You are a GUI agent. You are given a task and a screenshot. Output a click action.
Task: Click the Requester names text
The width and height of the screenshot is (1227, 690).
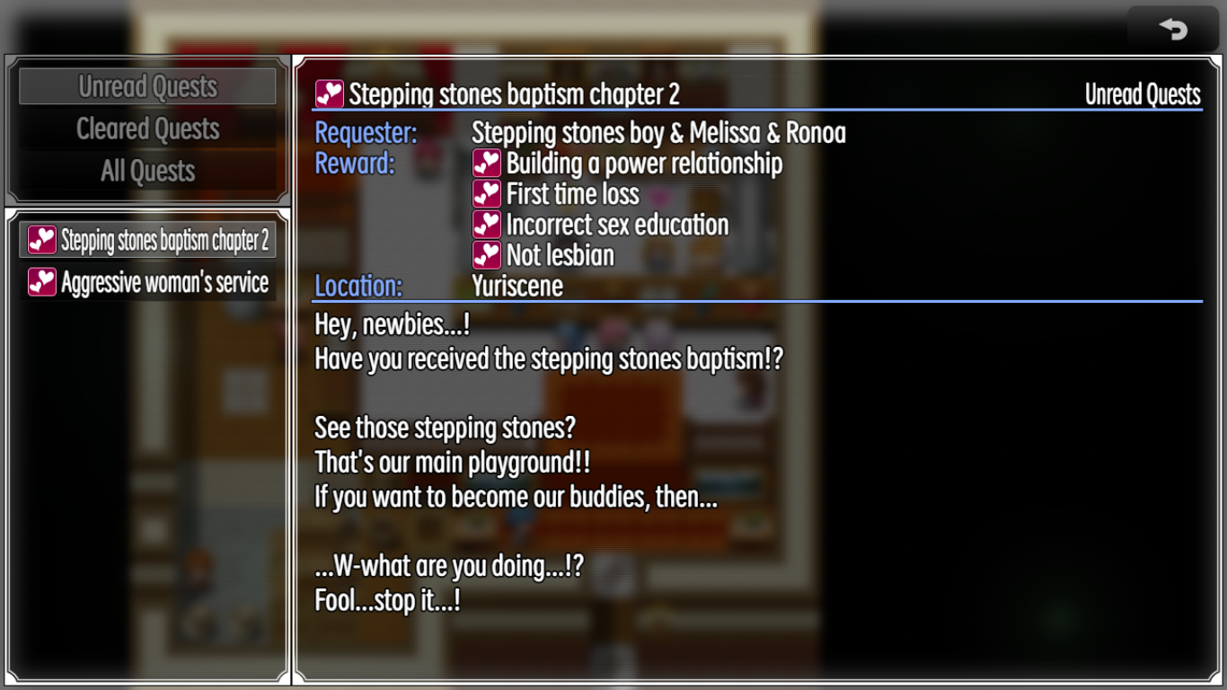(658, 133)
